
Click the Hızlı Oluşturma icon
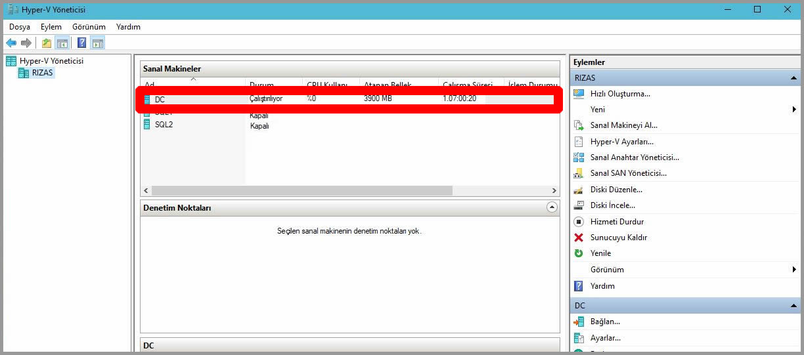coord(578,94)
